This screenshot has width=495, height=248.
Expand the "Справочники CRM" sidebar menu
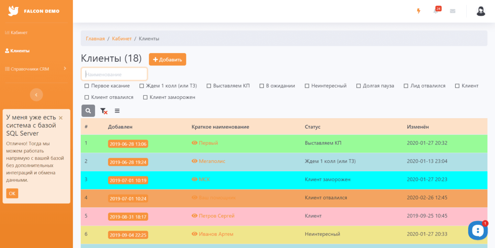point(36,69)
